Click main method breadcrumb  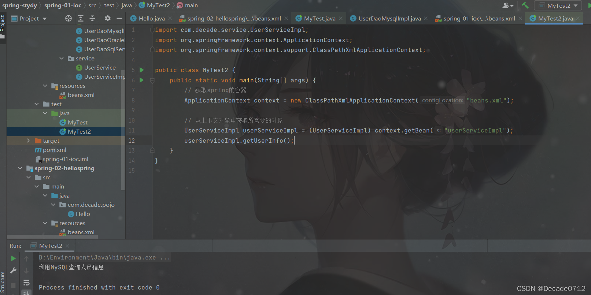[x=187, y=5]
